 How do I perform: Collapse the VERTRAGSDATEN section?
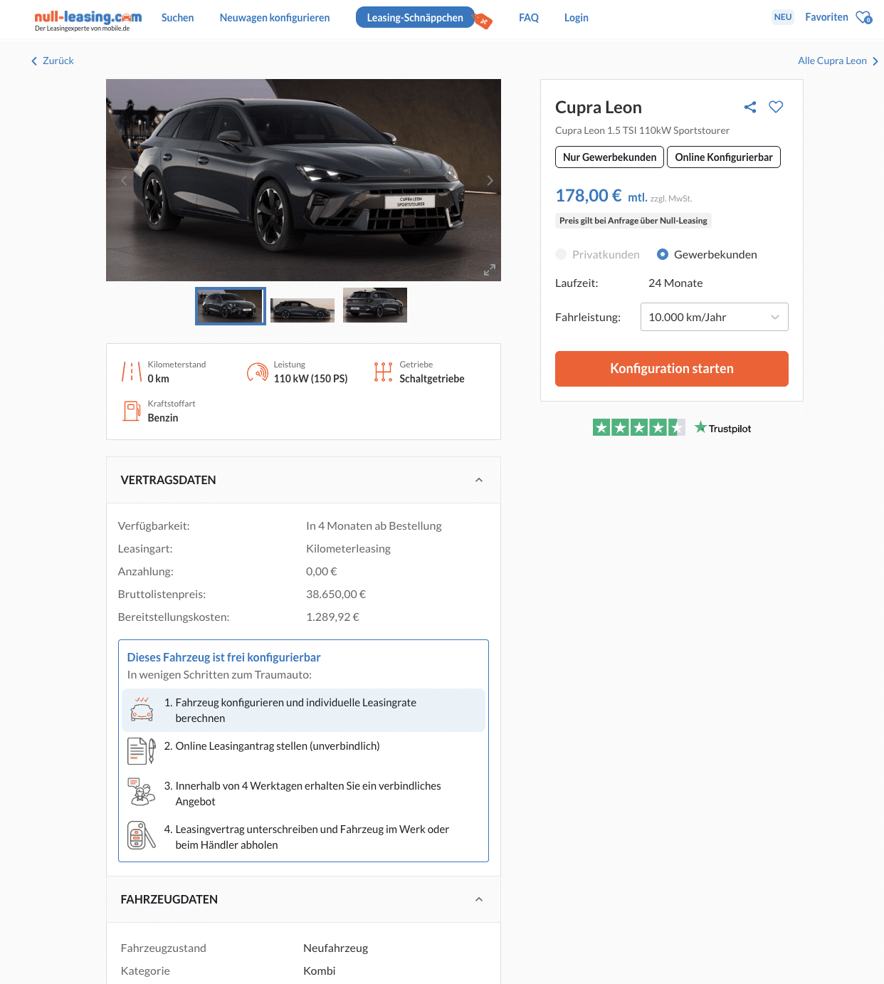click(x=479, y=480)
